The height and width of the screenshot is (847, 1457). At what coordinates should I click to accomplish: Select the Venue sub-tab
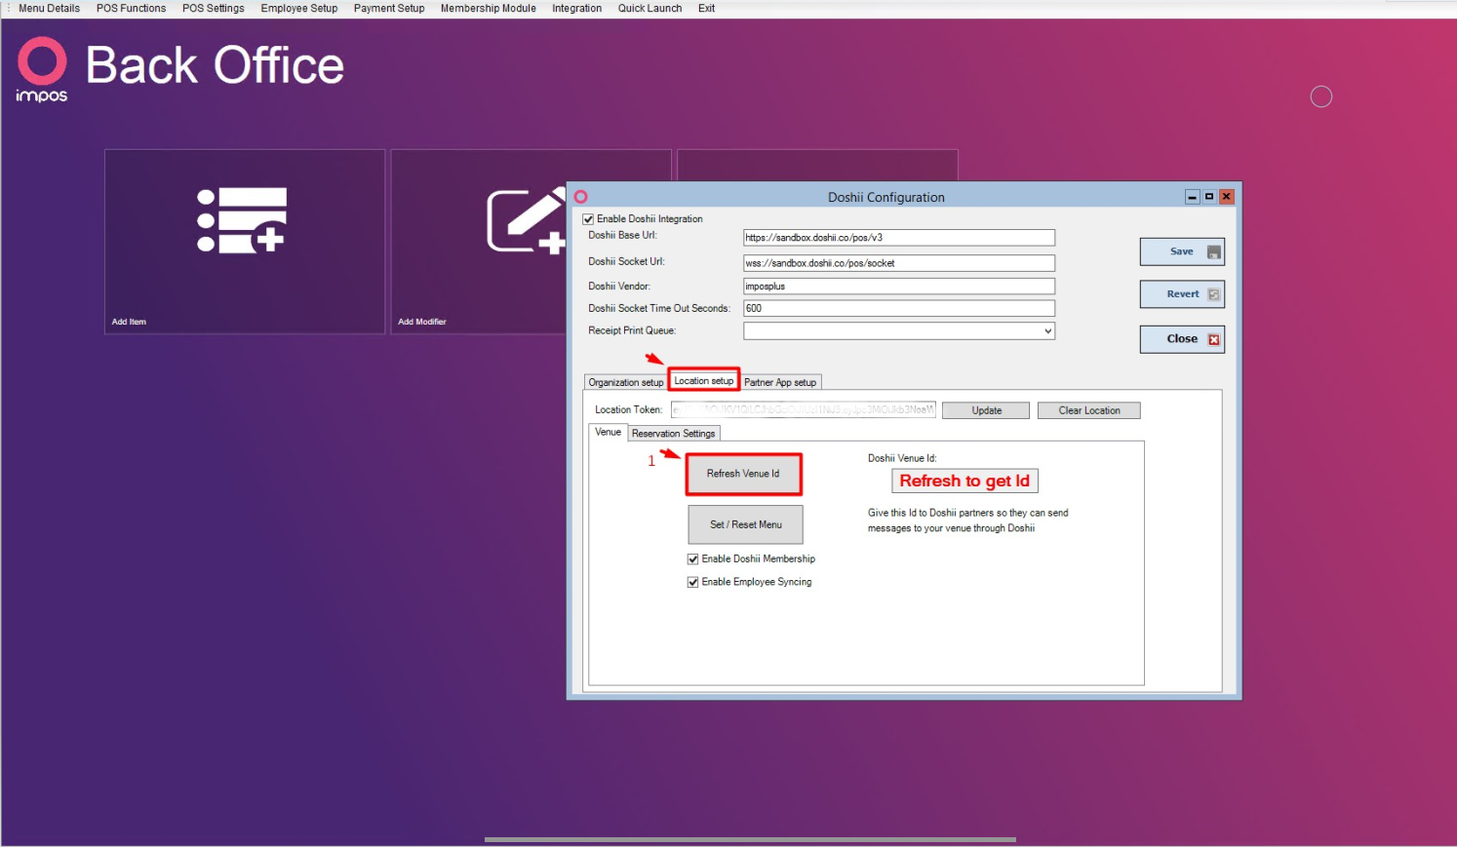click(609, 432)
